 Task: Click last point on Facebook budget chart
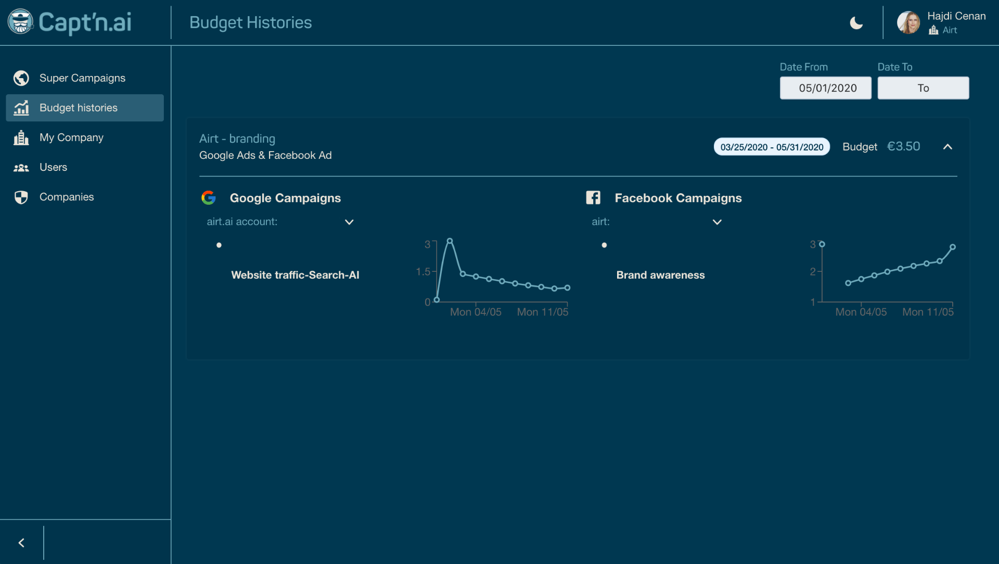pos(953,247)
